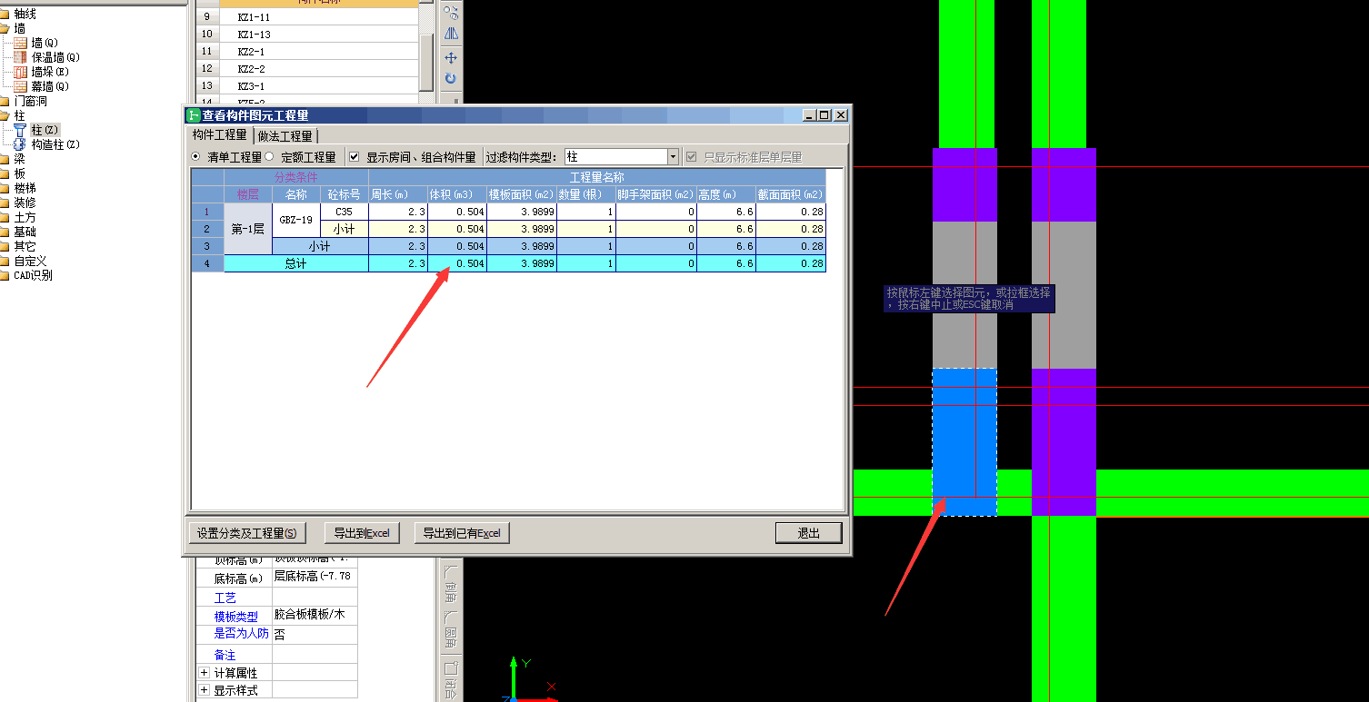Click the 周长(m) column header
Viewport: 1369px width, 702px height.
[398, 194]
